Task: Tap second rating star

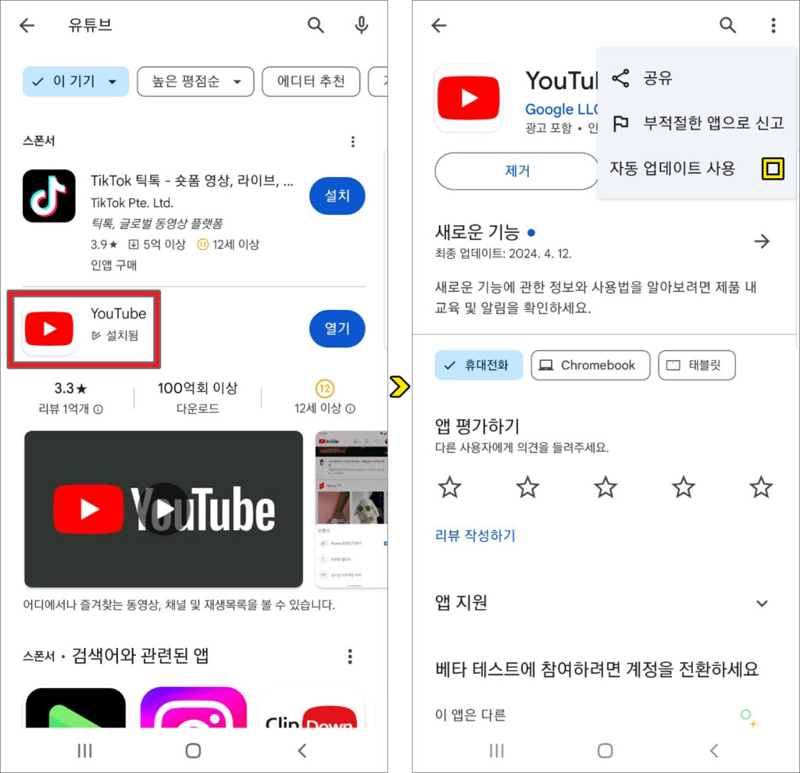Action: 527,487
